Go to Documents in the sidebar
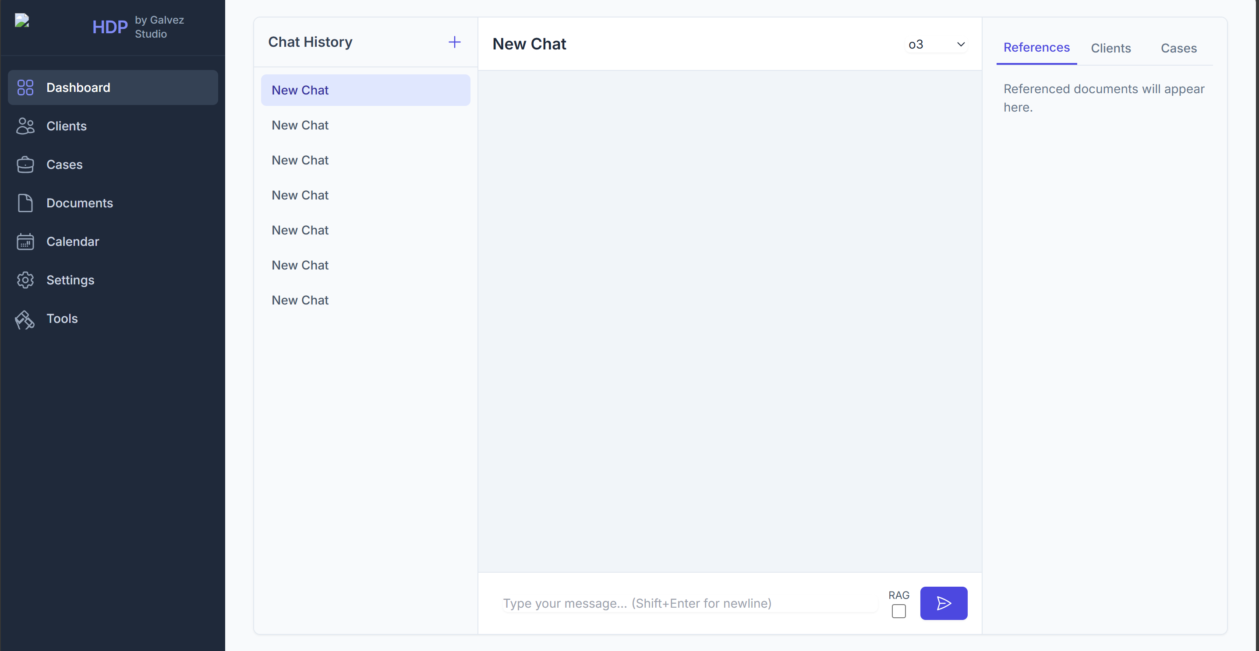Viewport: 1259px width, 651px height. coord(79,203)
